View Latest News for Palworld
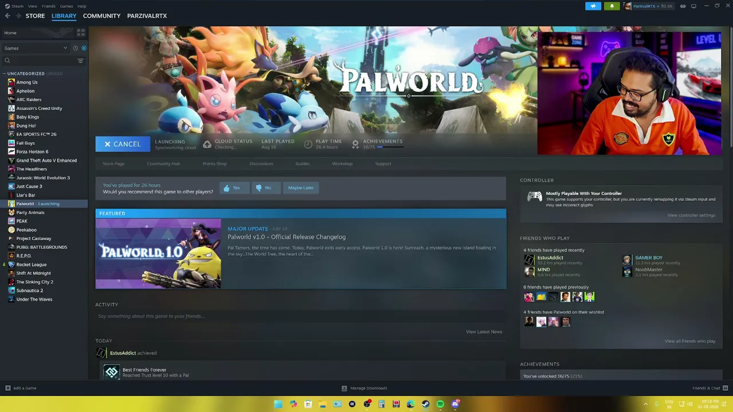The image size is (733, 412). (484, 332)
